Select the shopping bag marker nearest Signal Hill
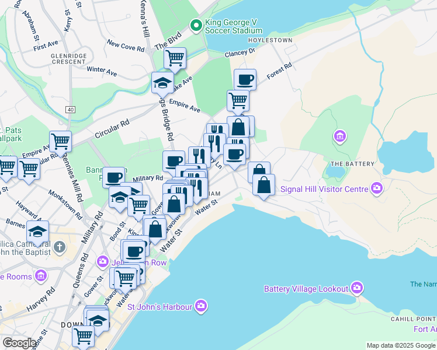This screenshot has width=437, height=350. pos(264,185)
